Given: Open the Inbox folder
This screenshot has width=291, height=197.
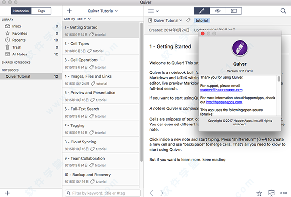Looking at the screenshot, I should (31, 26).
